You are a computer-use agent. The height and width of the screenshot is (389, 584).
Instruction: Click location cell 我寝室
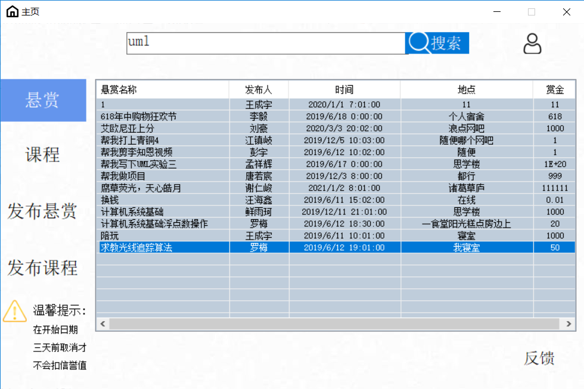tap(467, 248)
